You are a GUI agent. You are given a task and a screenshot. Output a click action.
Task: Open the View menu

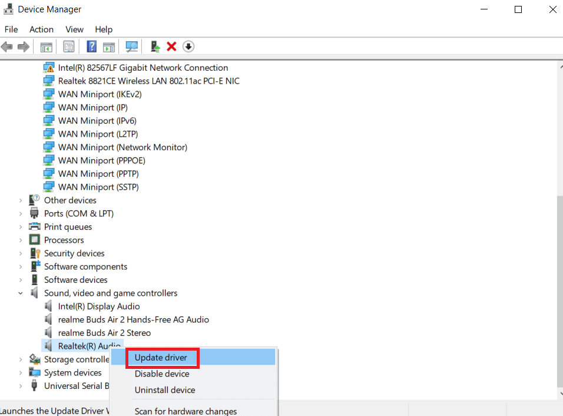[74, 29]
